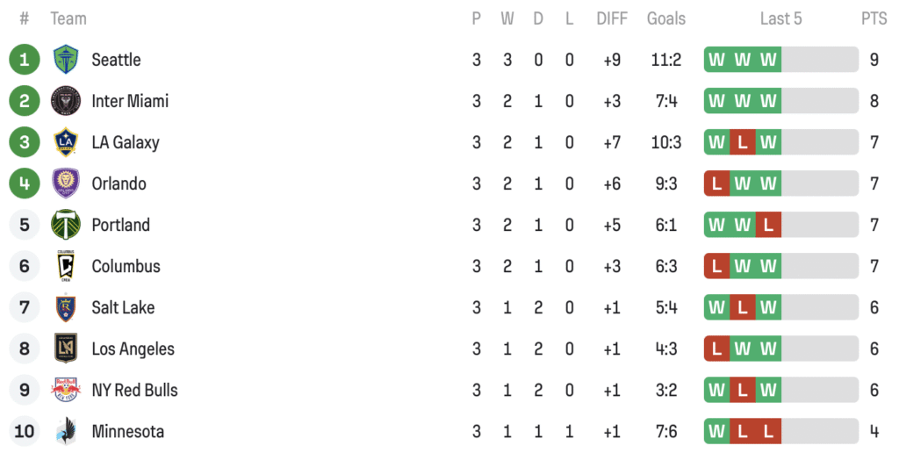Open the Minnesota team page link
The height and width of the screenshot is (453, 899).
pyautogui.click(x=128, y=431)
